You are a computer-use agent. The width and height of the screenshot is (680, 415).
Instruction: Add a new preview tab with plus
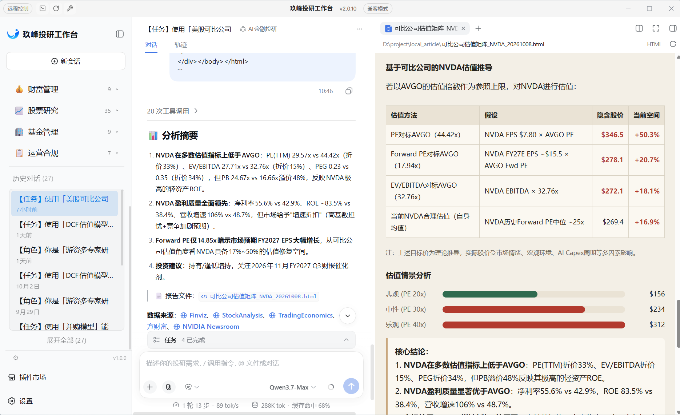(478, 28)
